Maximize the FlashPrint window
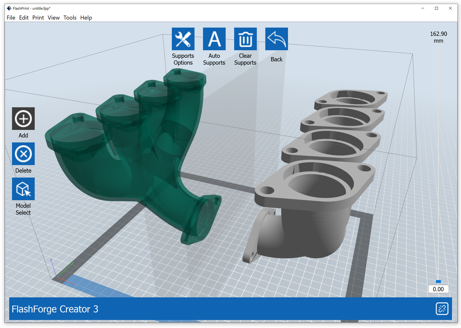Viewport: 461px width, 328px height. [436, 8]
